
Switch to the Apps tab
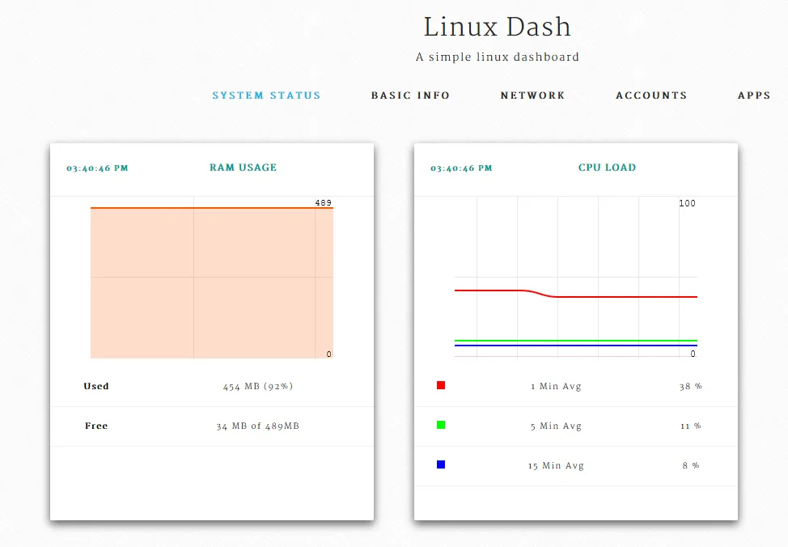753,95
